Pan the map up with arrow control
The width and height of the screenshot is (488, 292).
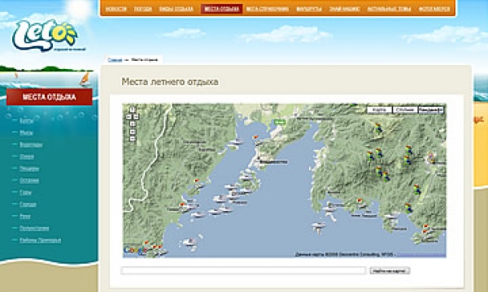tap(133, 109)
